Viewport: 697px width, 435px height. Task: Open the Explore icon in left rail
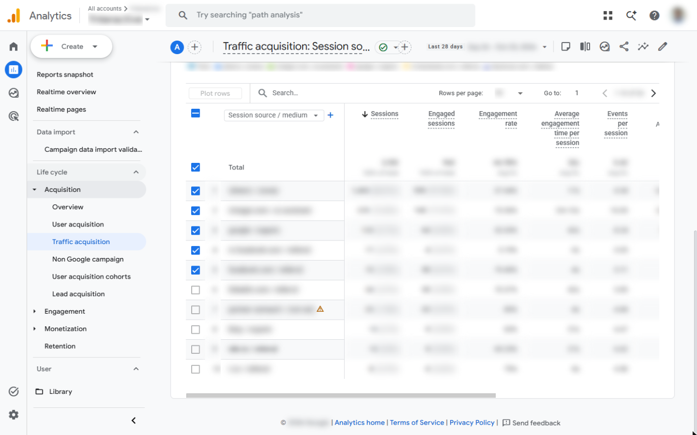(x=14, y=93)
